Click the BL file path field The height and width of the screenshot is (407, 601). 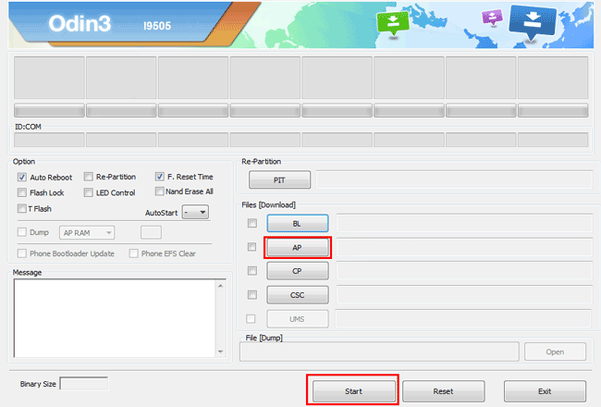(x=464, y=223)
